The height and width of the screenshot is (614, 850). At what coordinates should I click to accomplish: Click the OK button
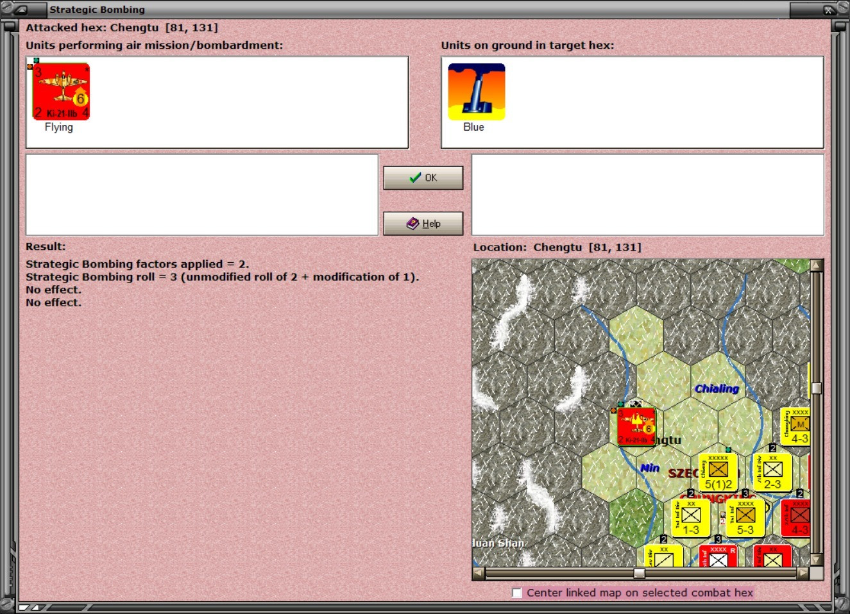point(423,178)
